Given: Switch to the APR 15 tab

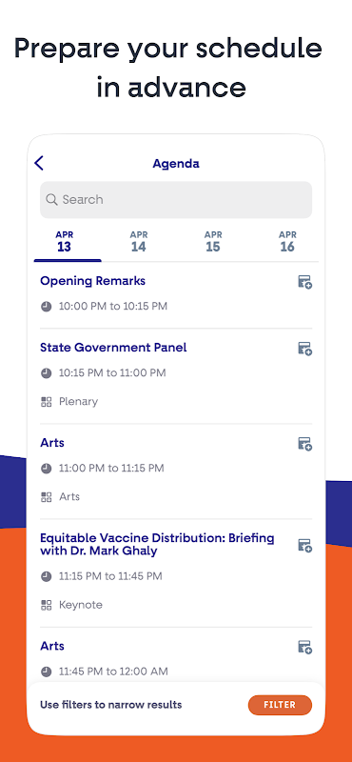Looking at the screenshot, I should click(213, 242).
